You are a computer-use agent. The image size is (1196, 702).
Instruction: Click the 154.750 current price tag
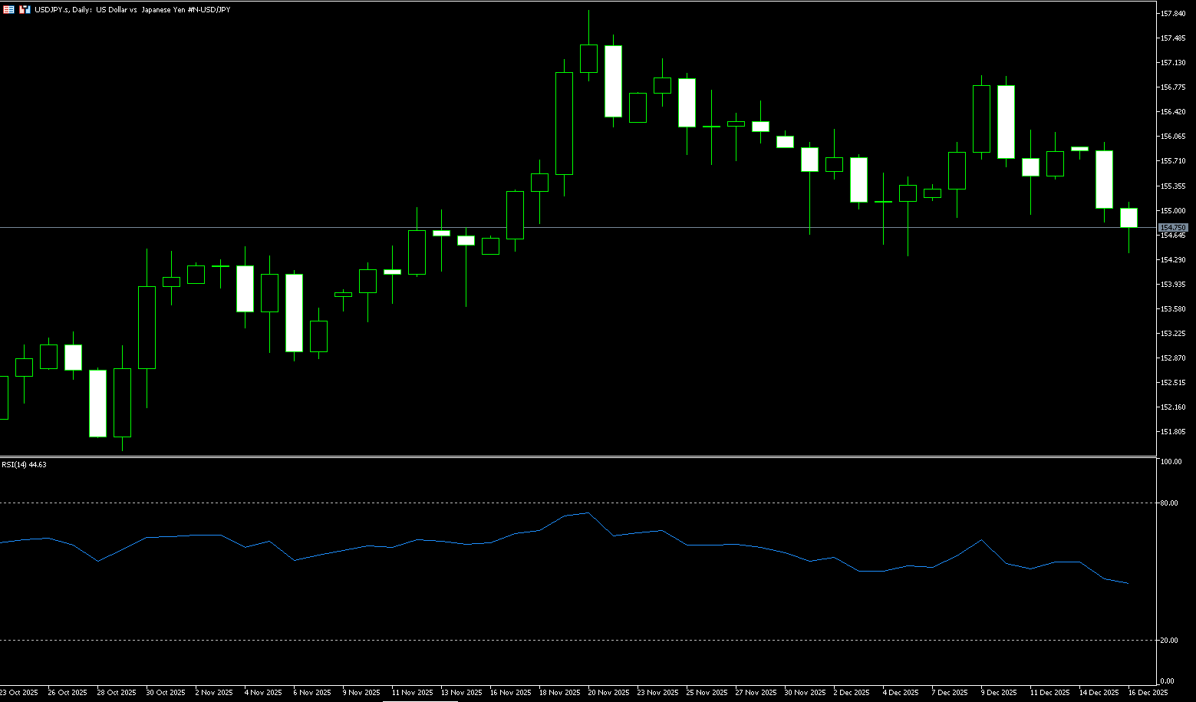[x=1173, y=228]
